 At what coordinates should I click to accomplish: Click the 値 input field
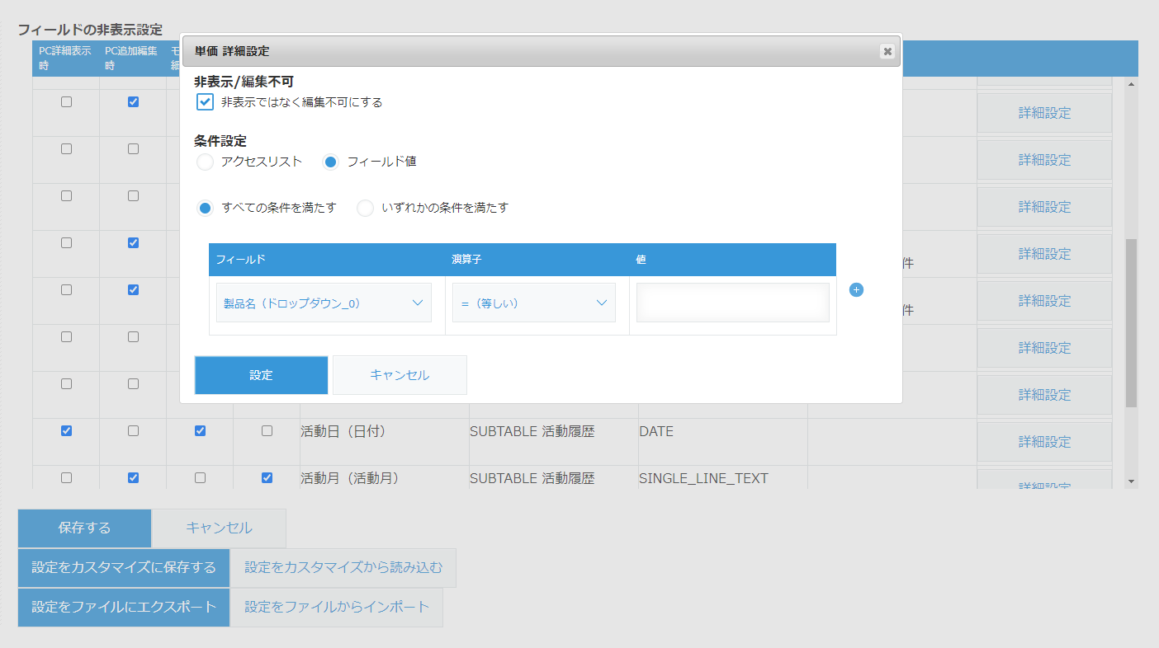tap(732, 303)
